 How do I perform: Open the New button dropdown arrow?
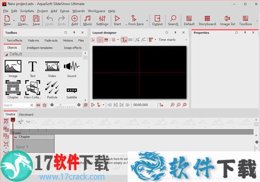(14, 20)
